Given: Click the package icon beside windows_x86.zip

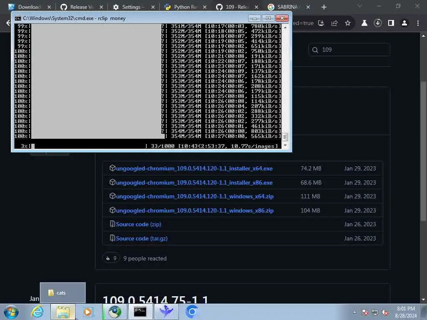Looking at the screenshot, I should point(112,210).
